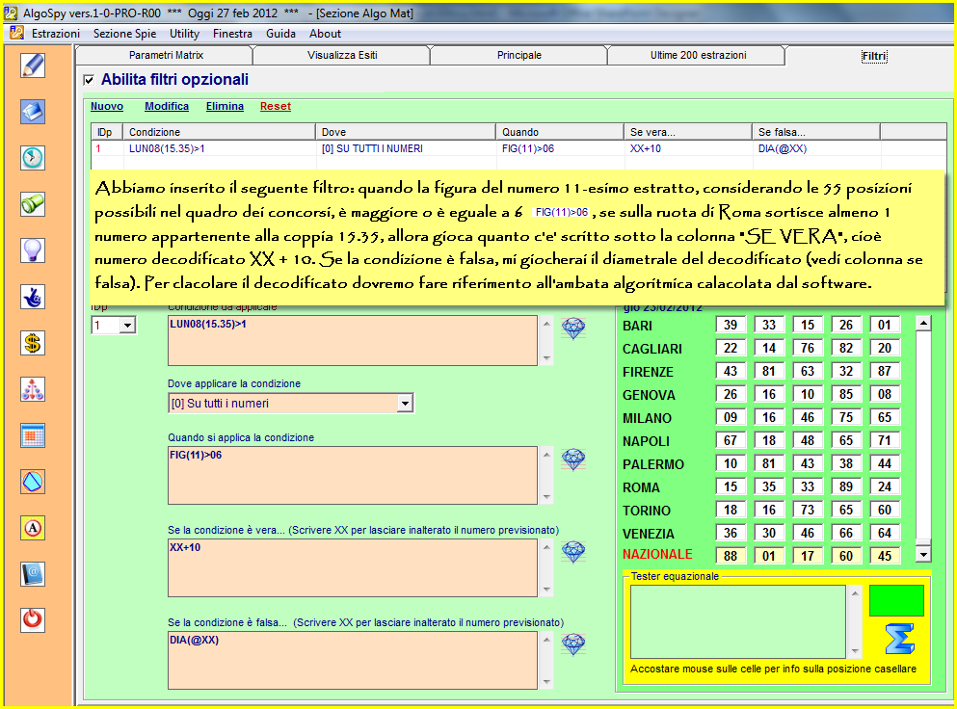Click into the Se la condizione è vera box
Viewport: 957px width, 709px height.
point(353,568)
